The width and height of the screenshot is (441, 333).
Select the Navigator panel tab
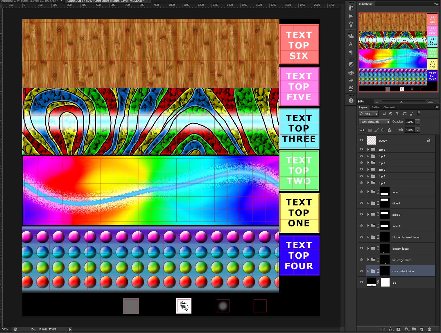pos(365,4)
